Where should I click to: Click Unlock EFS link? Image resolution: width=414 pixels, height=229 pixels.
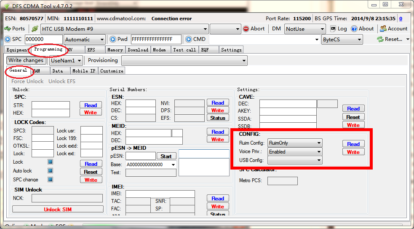62,81
